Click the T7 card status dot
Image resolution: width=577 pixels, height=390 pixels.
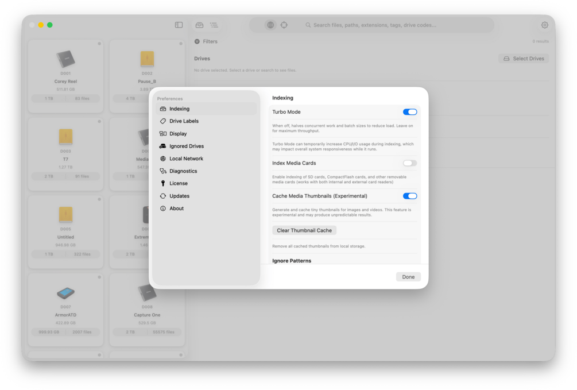point(99,122)
